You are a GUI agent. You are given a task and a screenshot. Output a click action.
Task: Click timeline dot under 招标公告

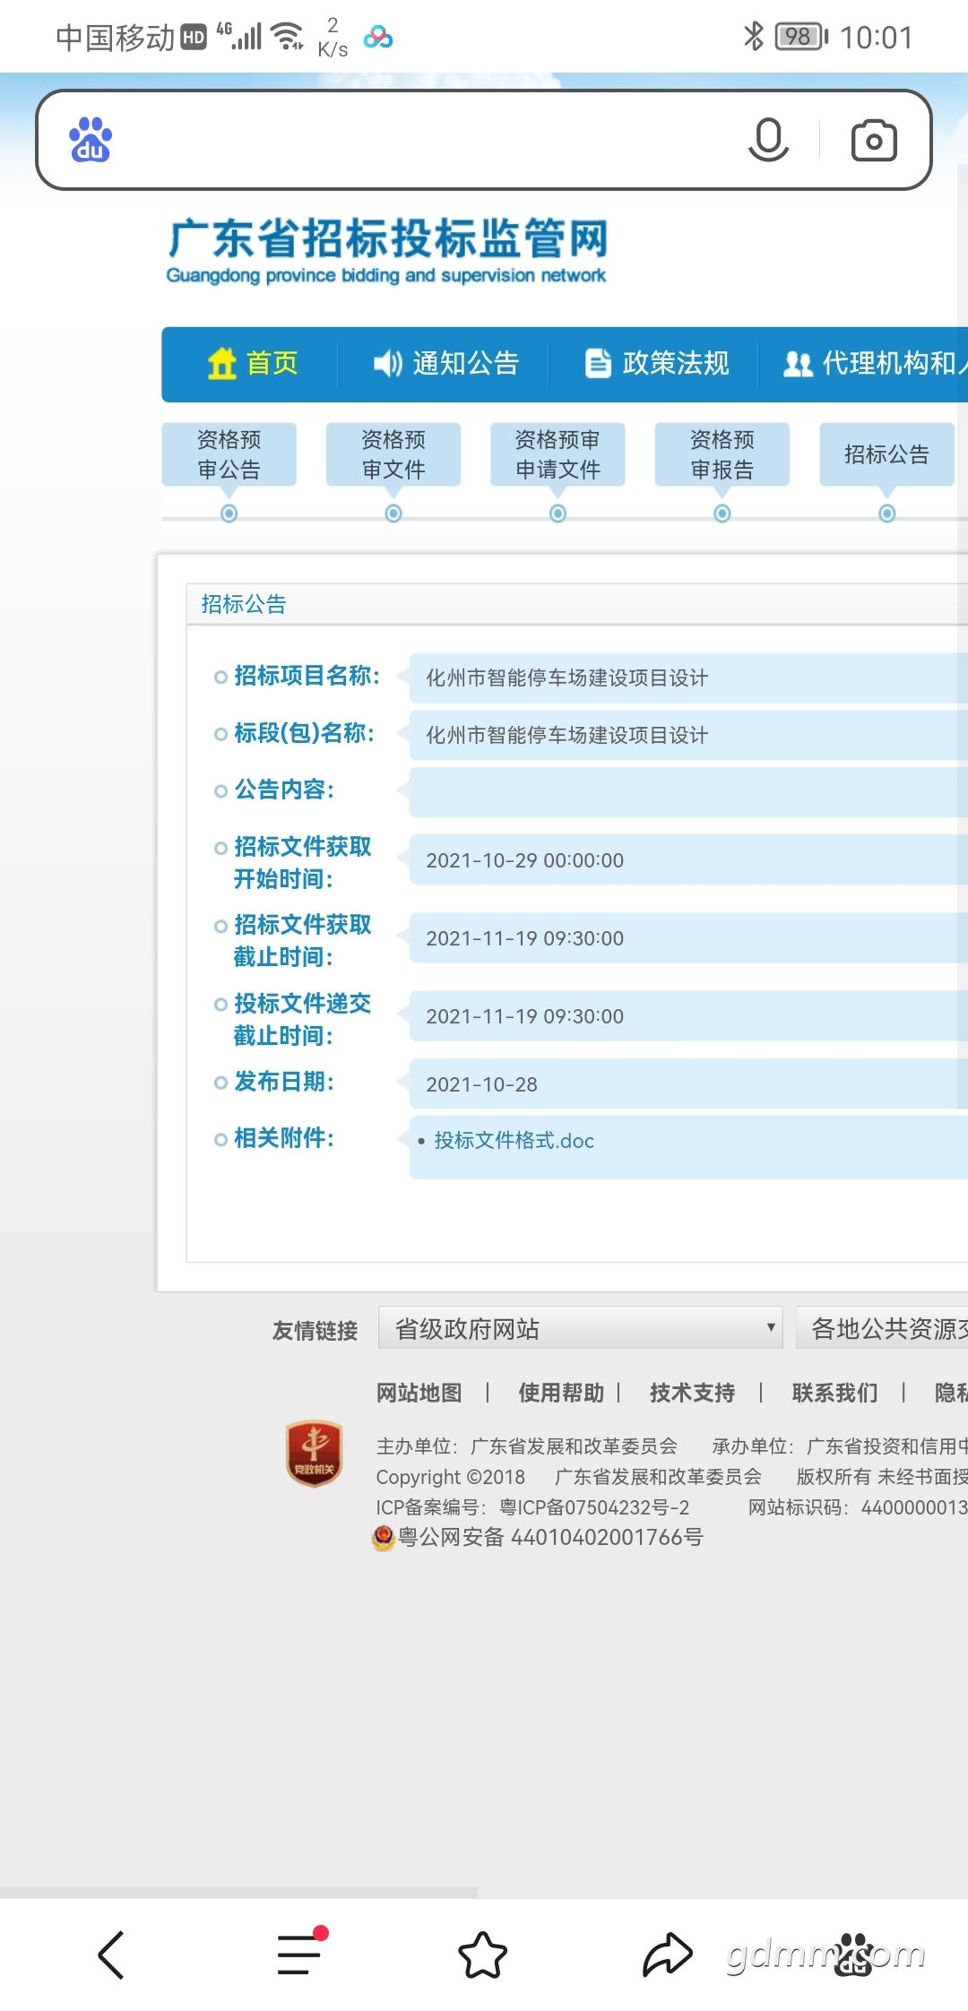pyautogui.click(x=886, y=514)
